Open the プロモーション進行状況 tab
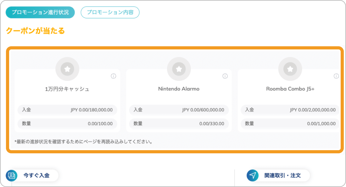The height and width of the screenshot is (187, 346). click(x=40, y=12)
